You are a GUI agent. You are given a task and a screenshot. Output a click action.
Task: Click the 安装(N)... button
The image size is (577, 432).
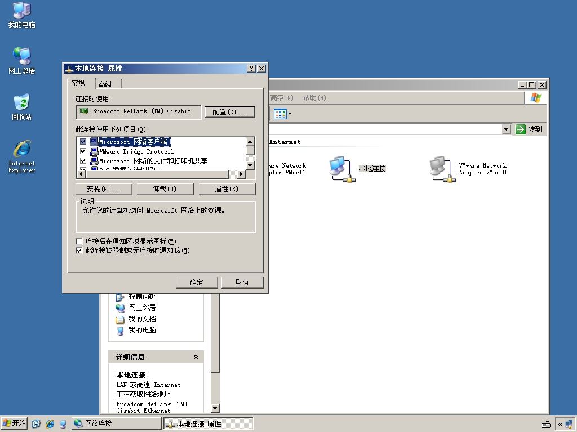[104, 189]
